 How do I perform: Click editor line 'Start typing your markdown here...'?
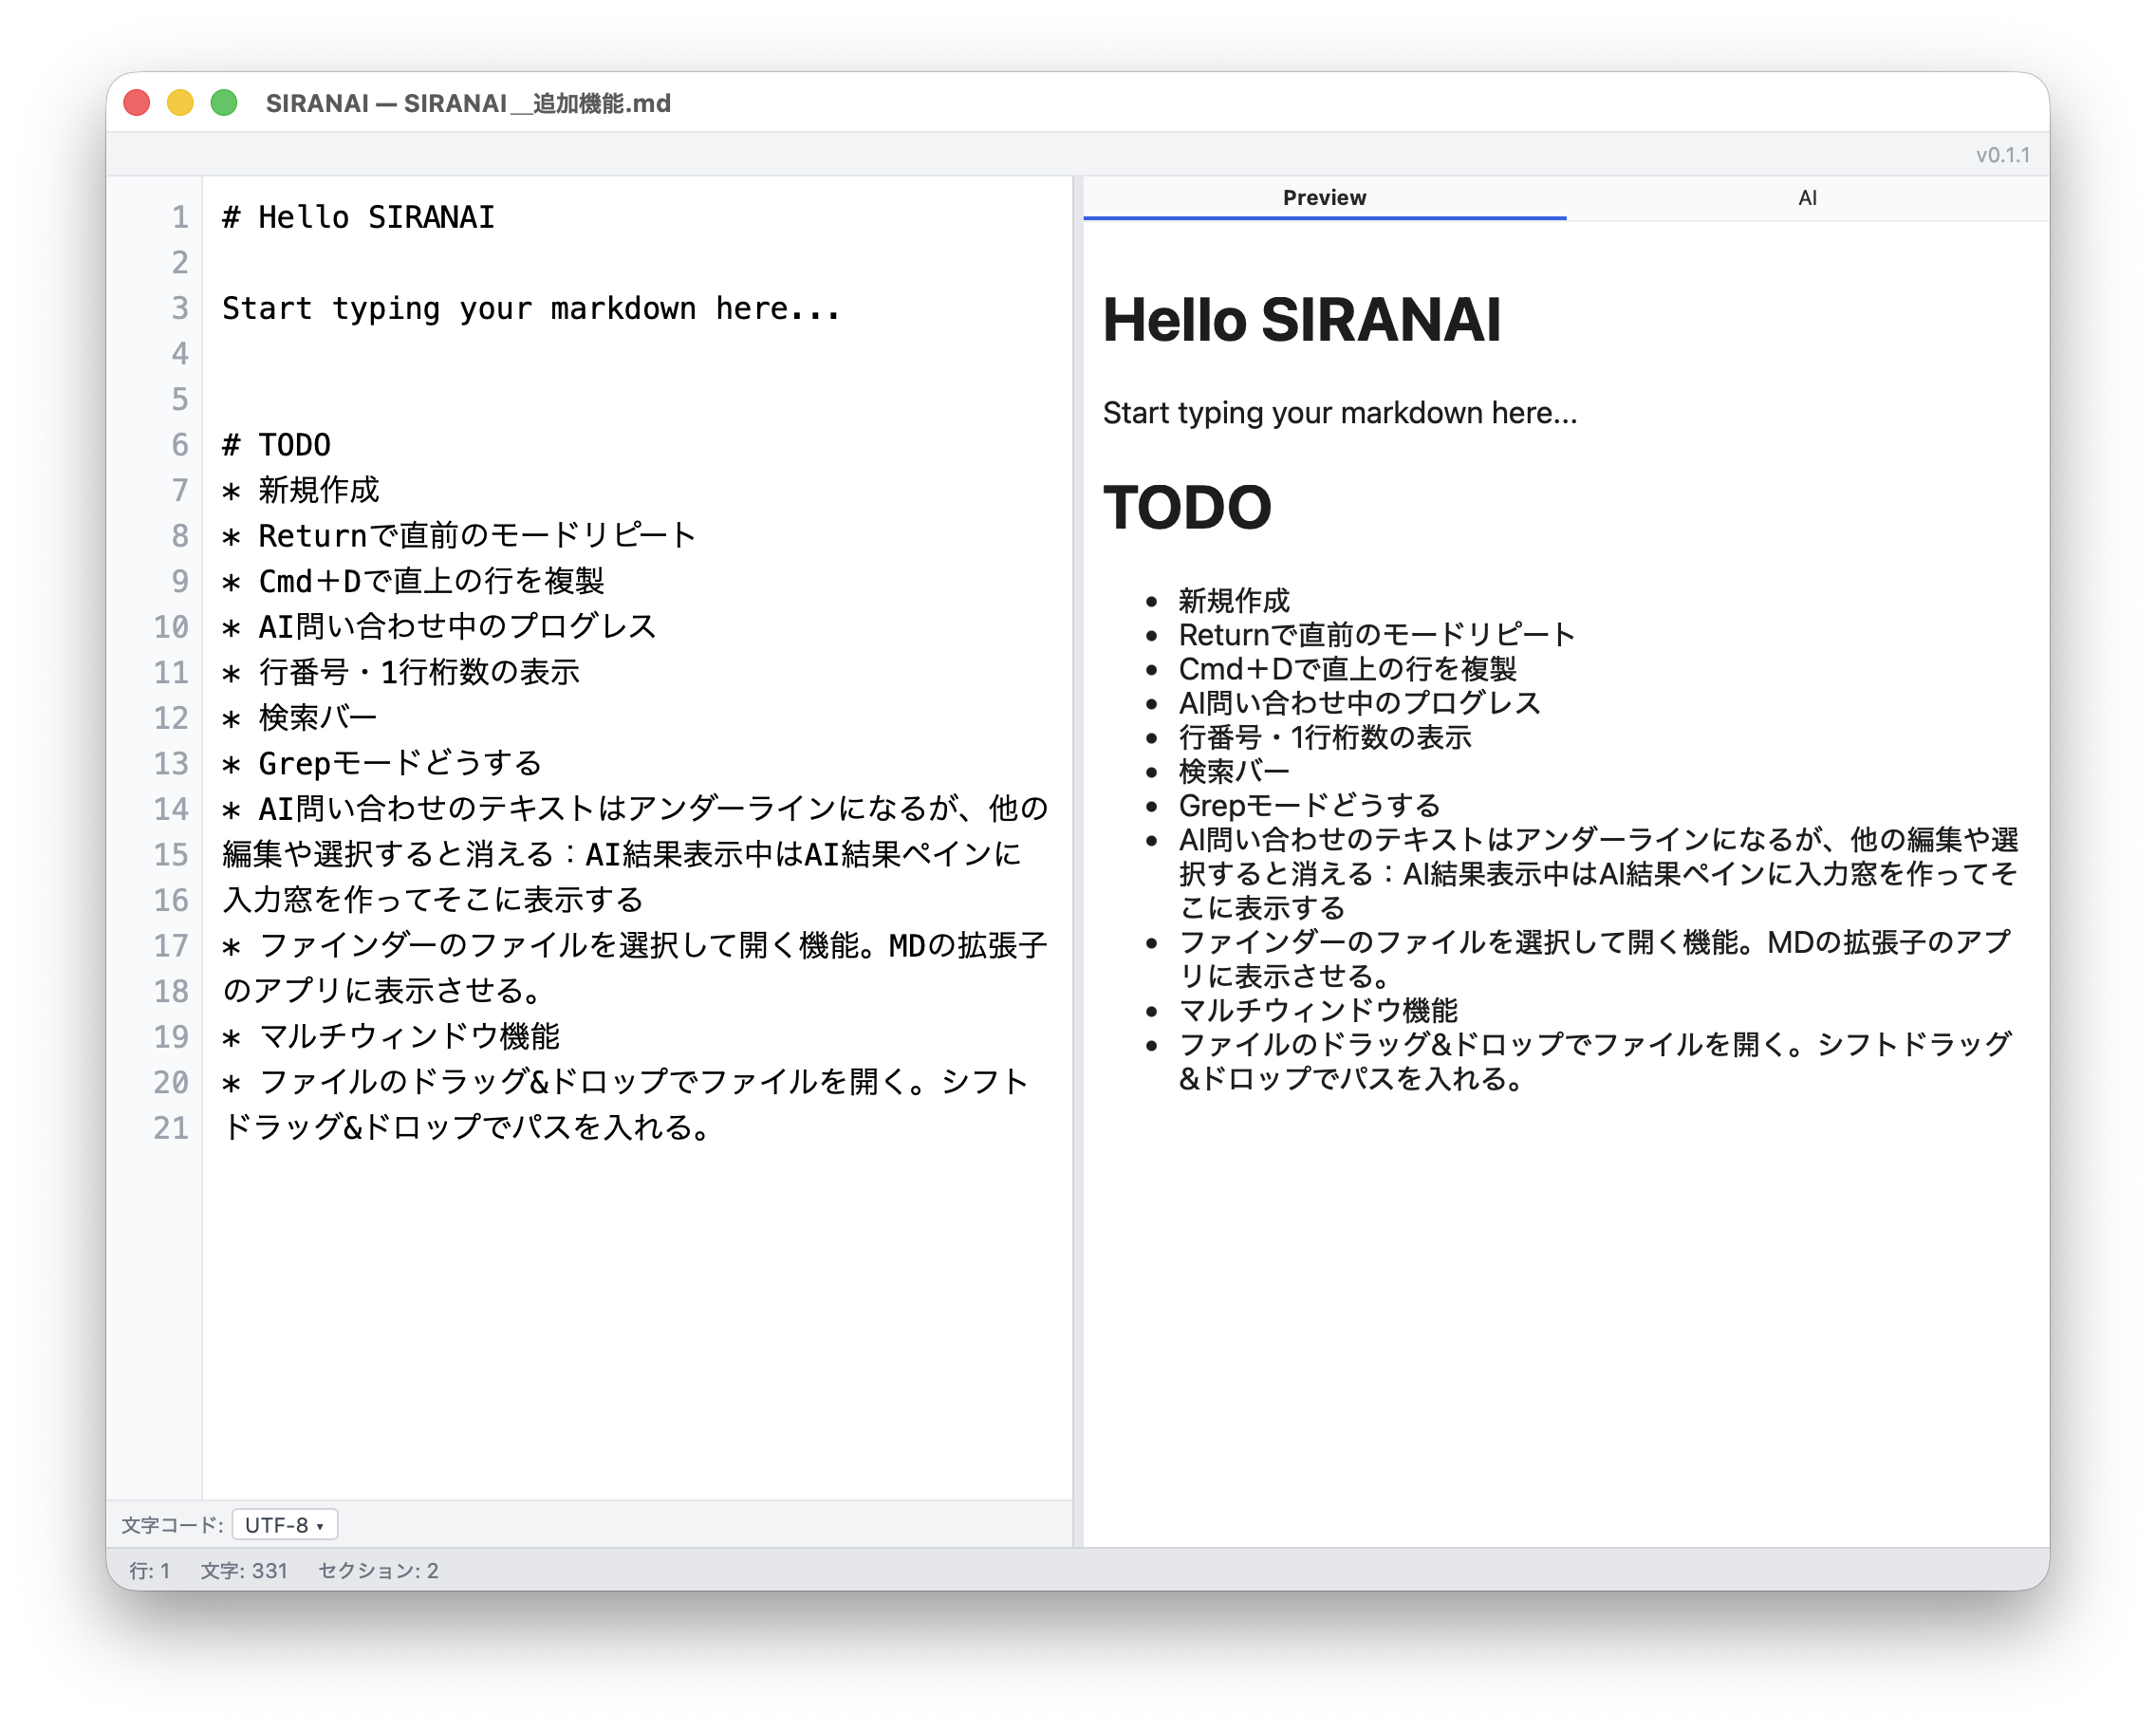tap(531, 308)
